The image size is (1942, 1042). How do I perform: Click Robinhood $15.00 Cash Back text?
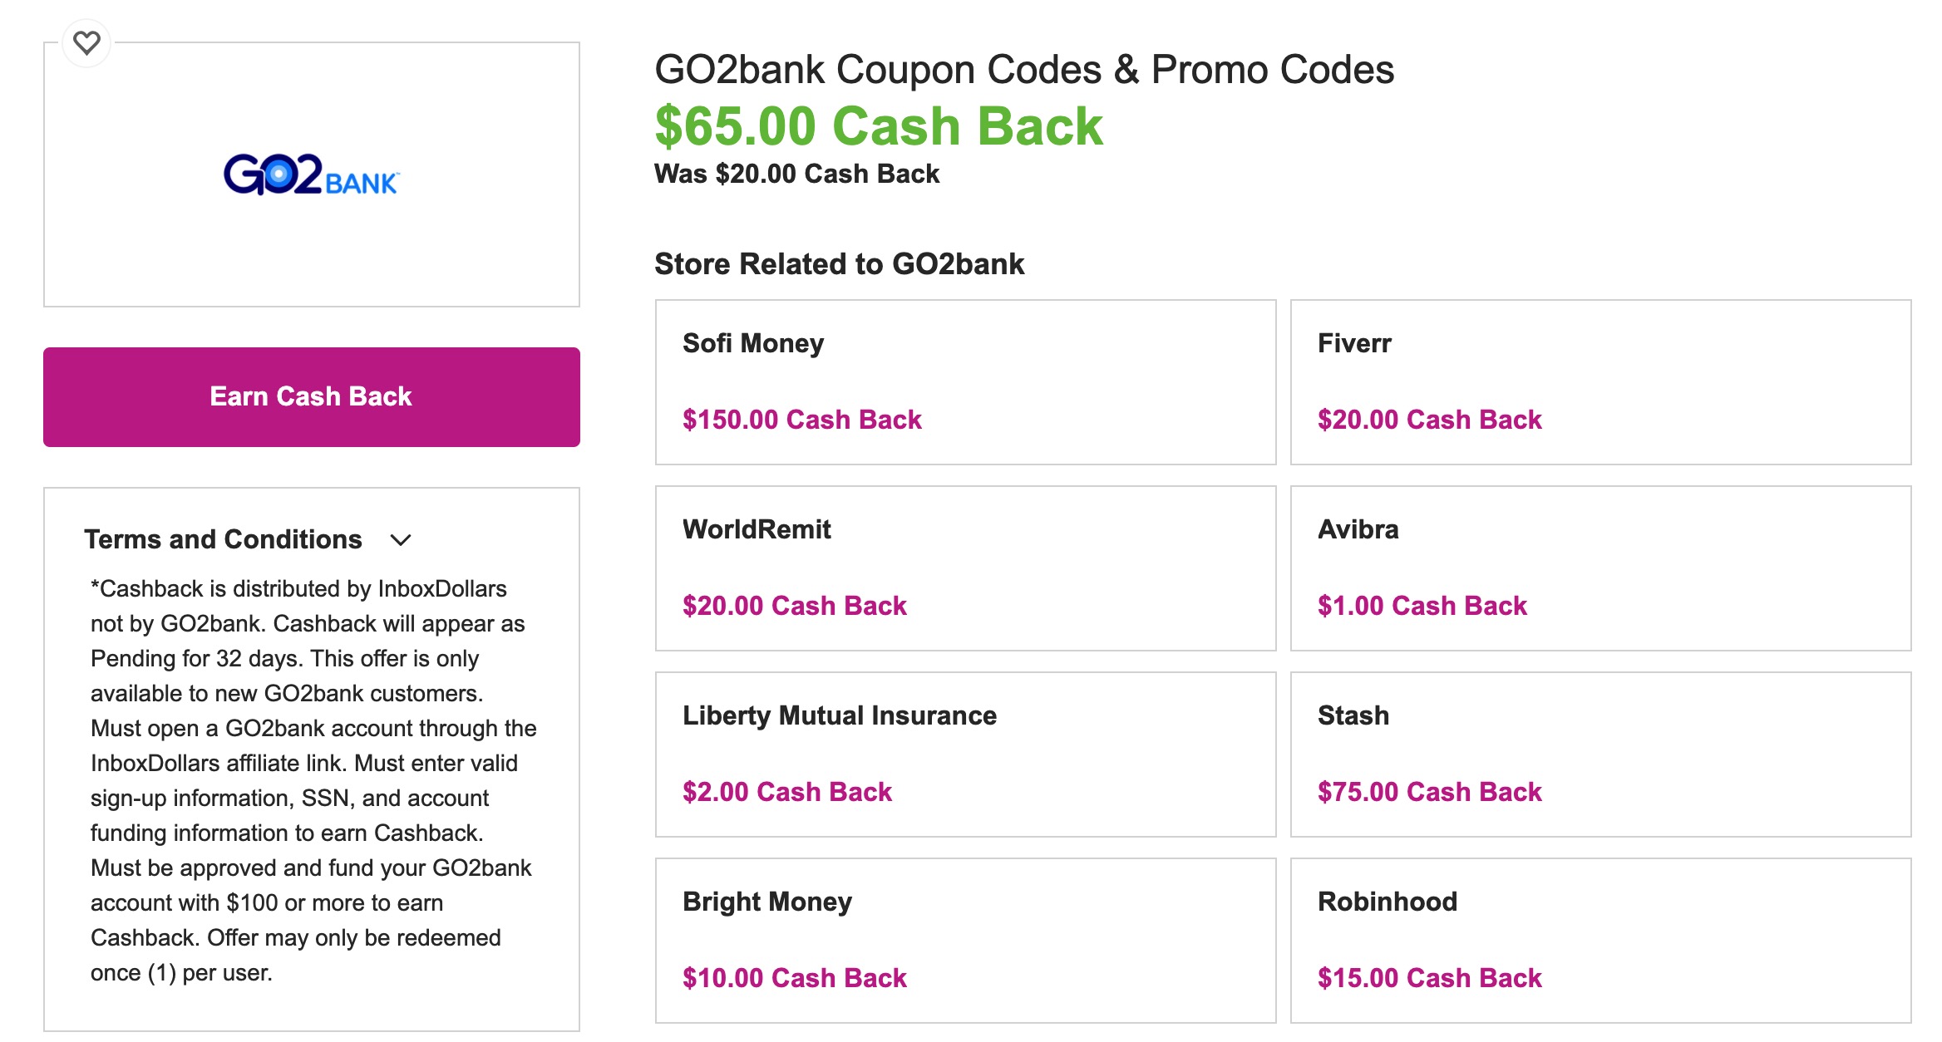coord(1430,978)
